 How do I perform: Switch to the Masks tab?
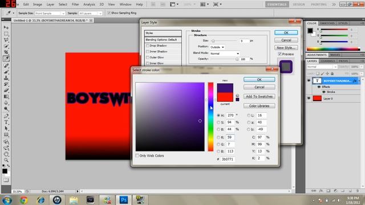(x=335, y=55)
